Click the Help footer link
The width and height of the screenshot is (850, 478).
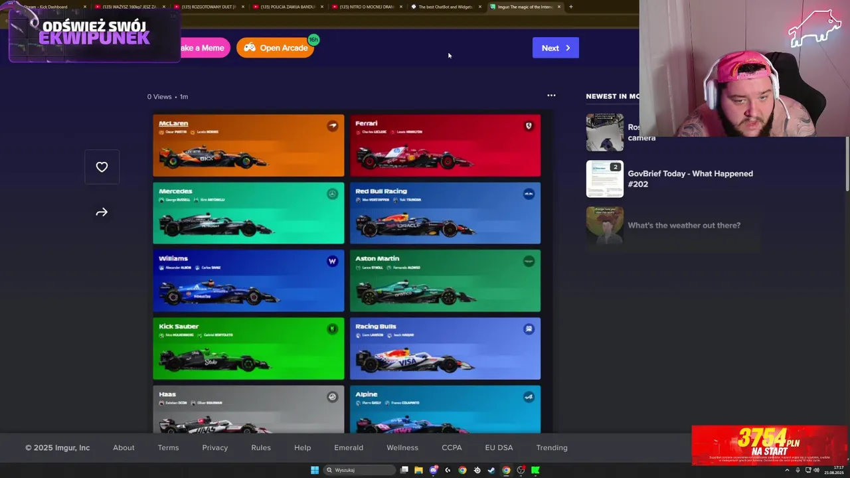(x=302, y=447)
